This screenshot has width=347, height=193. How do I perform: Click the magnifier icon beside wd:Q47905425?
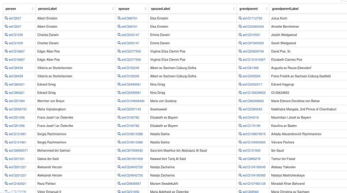pyautogui.click(x=240, y=43)
